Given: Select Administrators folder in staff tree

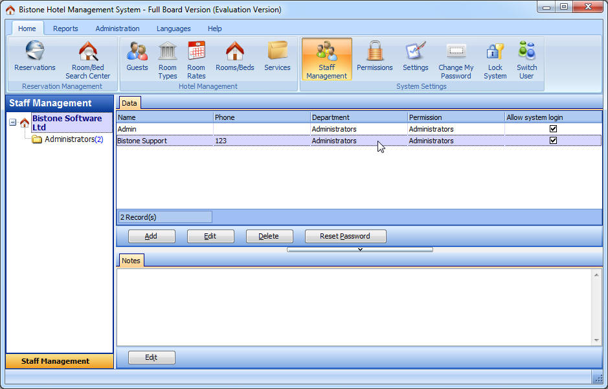Looking at the screenshot, I should tap(69, 139).
